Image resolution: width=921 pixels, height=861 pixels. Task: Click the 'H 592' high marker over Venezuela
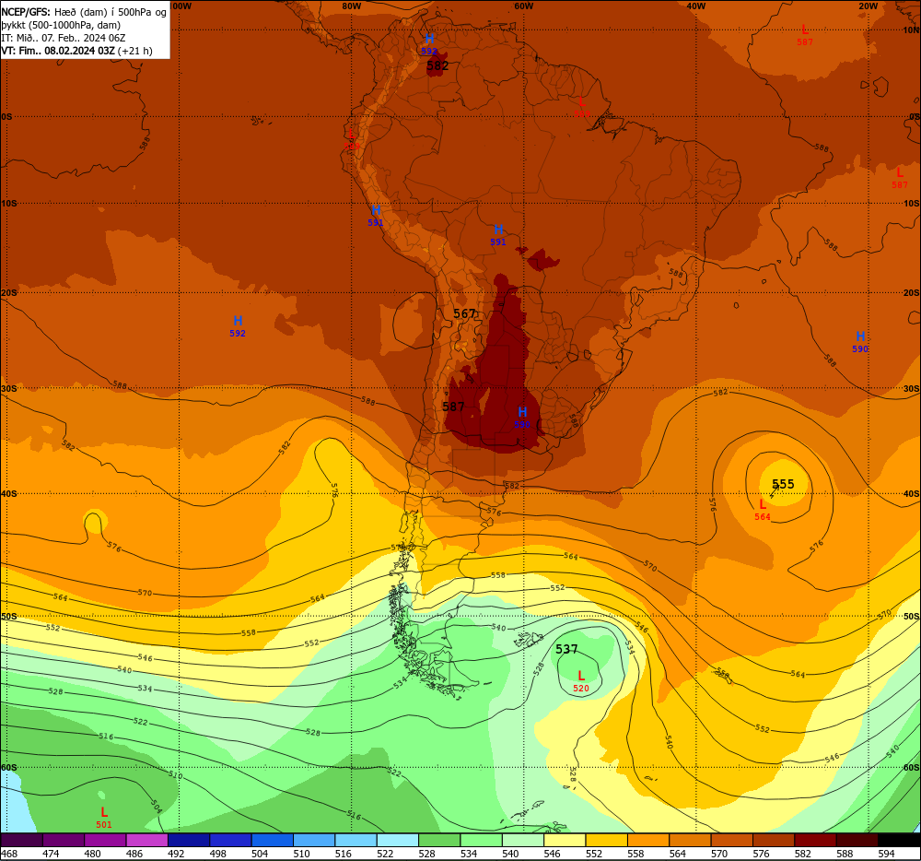point(429,44)
